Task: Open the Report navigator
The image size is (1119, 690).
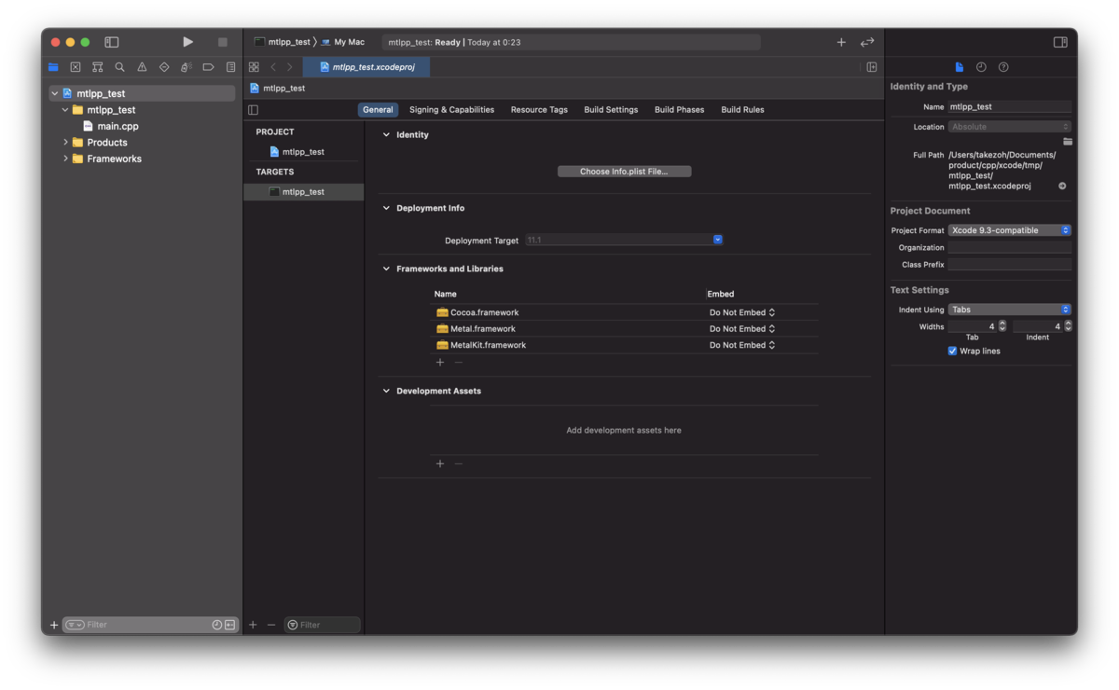Action: point(230,67)
